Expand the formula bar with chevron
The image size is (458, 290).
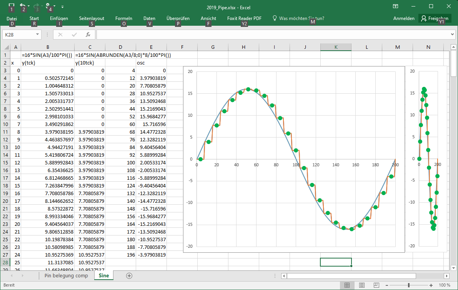click(x=452, y=35)
